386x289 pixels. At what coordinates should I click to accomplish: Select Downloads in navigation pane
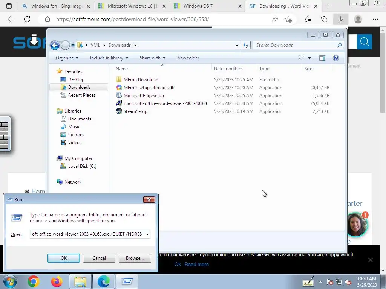tap(79, 87)
